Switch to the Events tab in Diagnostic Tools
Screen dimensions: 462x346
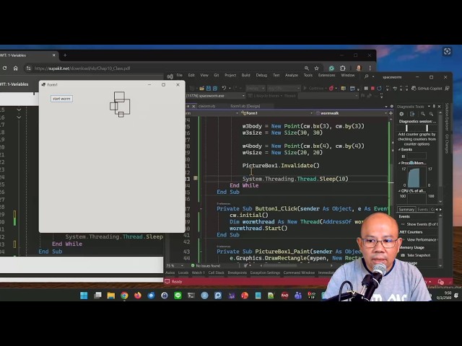(x=422, y=210)
